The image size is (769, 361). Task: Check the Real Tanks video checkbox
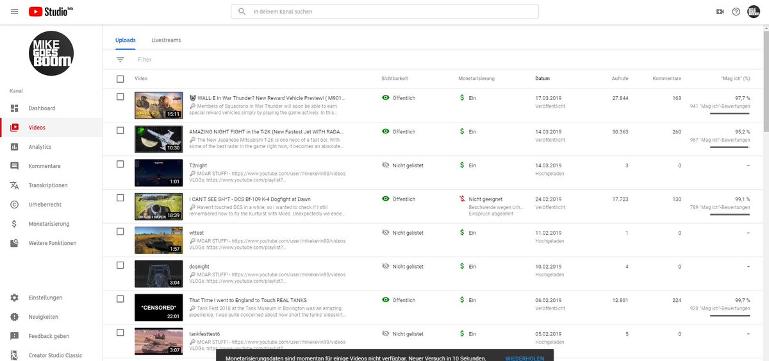pyautogui.click(x=120, y=299)
